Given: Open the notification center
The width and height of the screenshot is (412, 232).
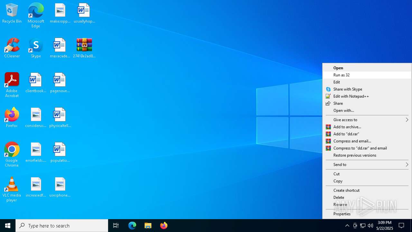Looking at the screenshot, I should pyautogui.click(x=401, y=226).
